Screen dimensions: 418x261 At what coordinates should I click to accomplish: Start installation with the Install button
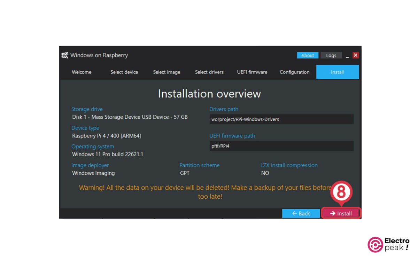point(341,213)
